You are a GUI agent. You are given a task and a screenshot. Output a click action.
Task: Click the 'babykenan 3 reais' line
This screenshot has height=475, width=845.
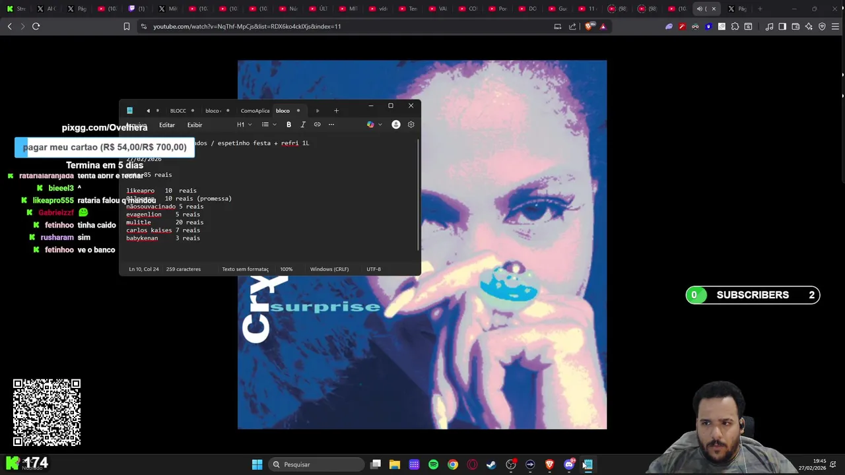(163, 238)
